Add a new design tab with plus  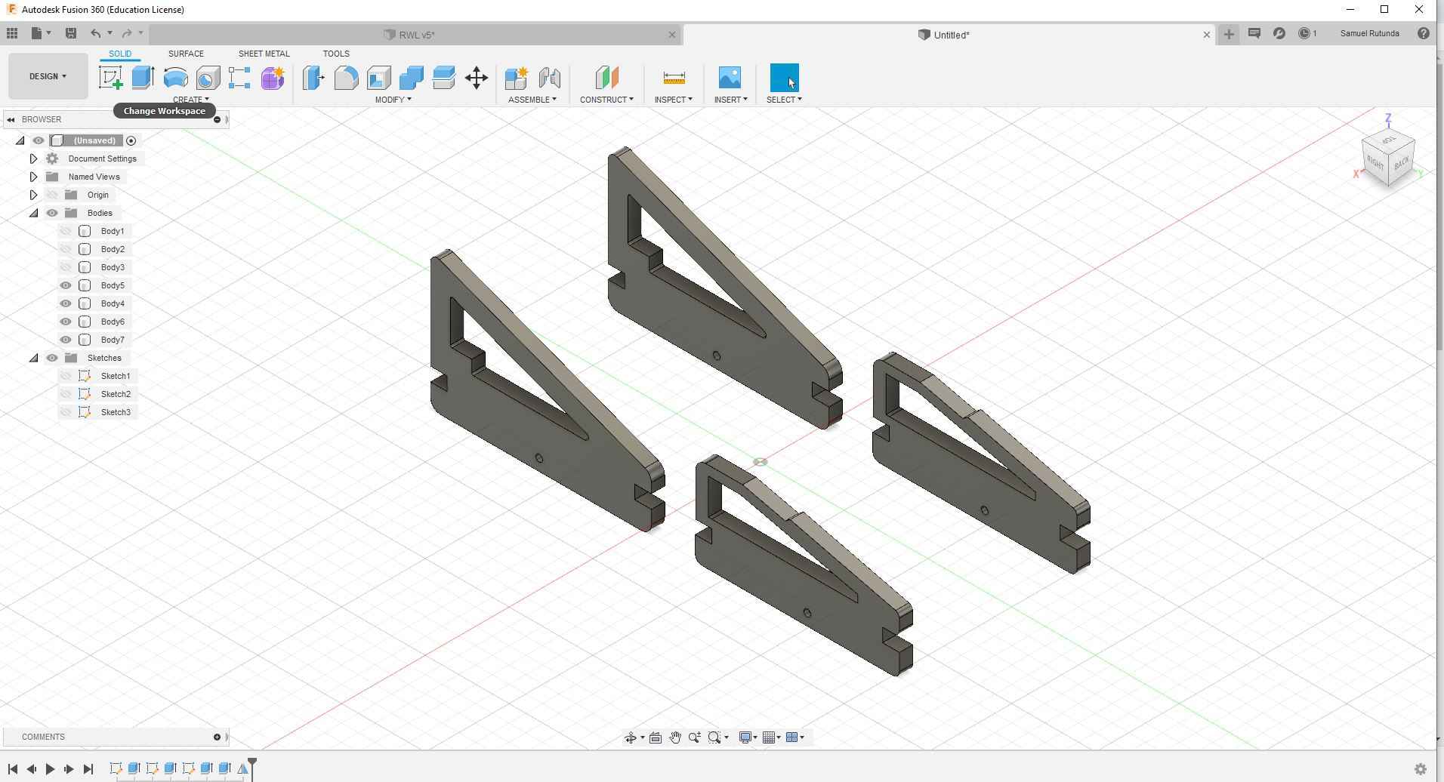1229,34
